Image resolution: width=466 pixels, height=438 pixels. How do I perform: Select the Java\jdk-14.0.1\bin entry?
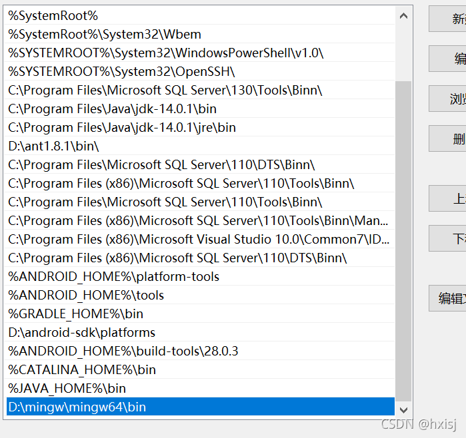(199, 109)
